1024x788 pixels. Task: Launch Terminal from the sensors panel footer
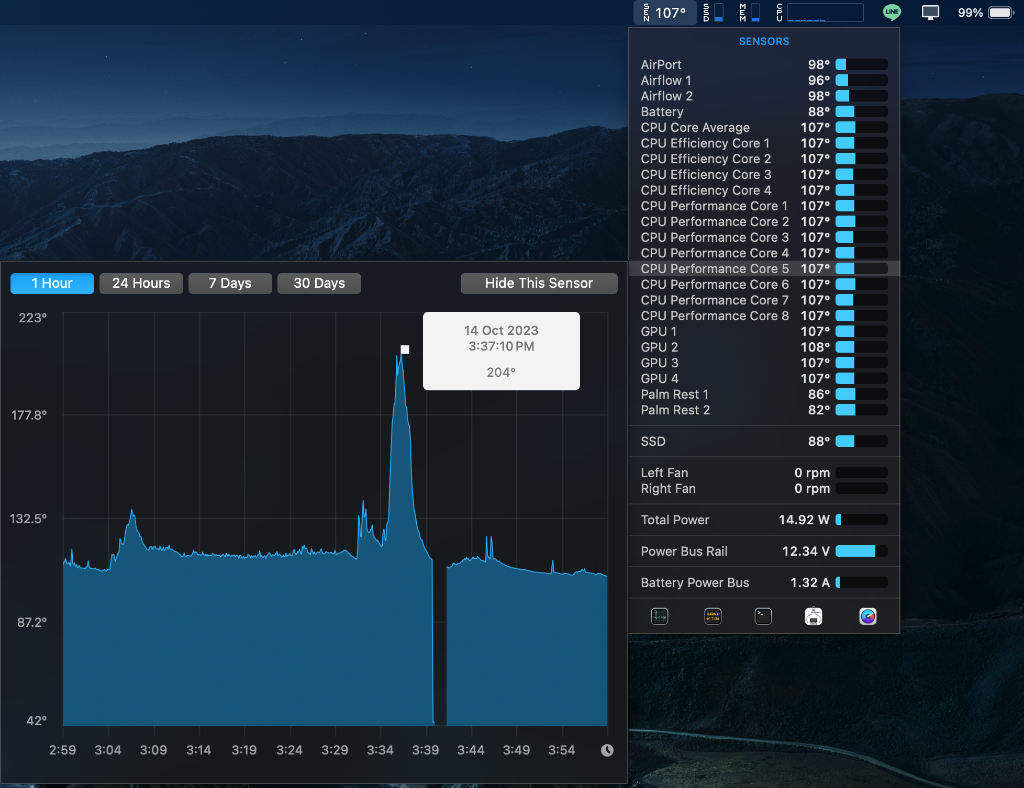click(x=763, y=616)
